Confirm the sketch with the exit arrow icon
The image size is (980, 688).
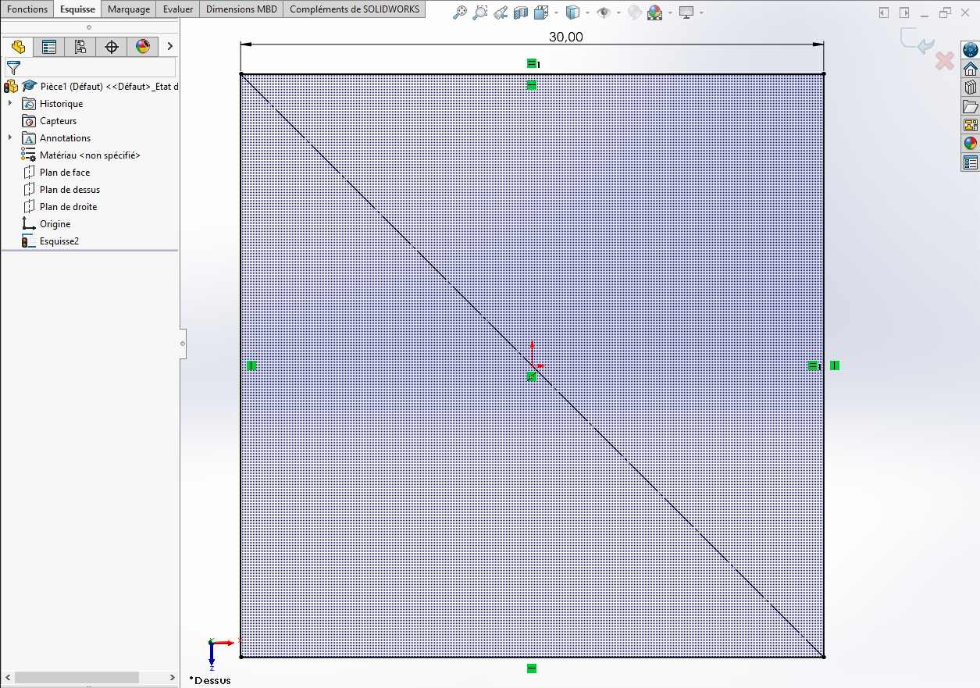click(917, 41)
